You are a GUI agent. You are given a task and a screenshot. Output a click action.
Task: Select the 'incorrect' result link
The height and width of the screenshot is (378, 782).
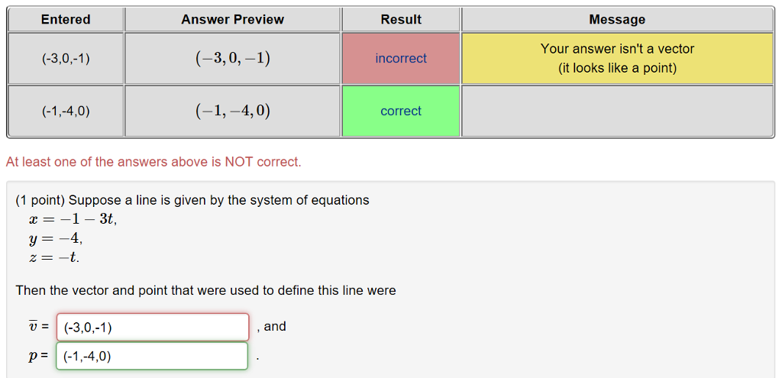tap(401, 58)
